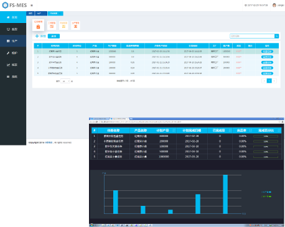Click the action button in order row 3
285x227 pixels.
[267, 62]
